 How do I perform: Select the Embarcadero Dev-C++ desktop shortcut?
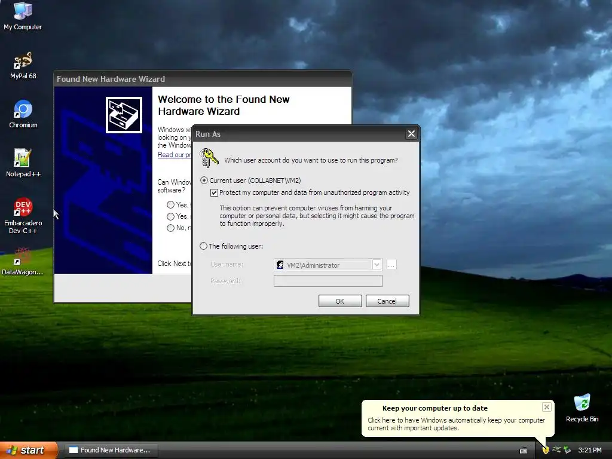point(23,215)
